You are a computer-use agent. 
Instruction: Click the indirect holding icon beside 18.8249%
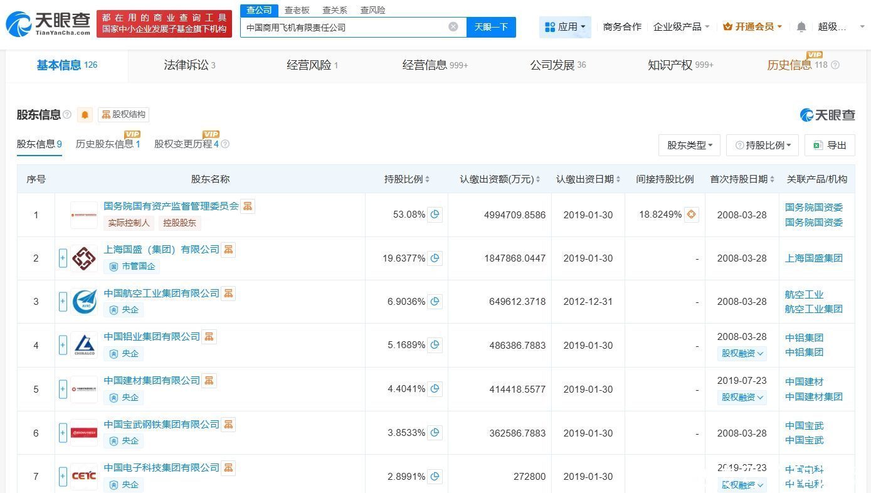click(691, 215)
